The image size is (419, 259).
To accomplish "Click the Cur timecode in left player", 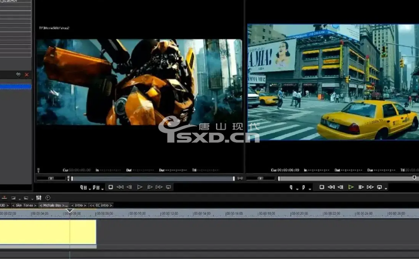I will pos(77,170).
